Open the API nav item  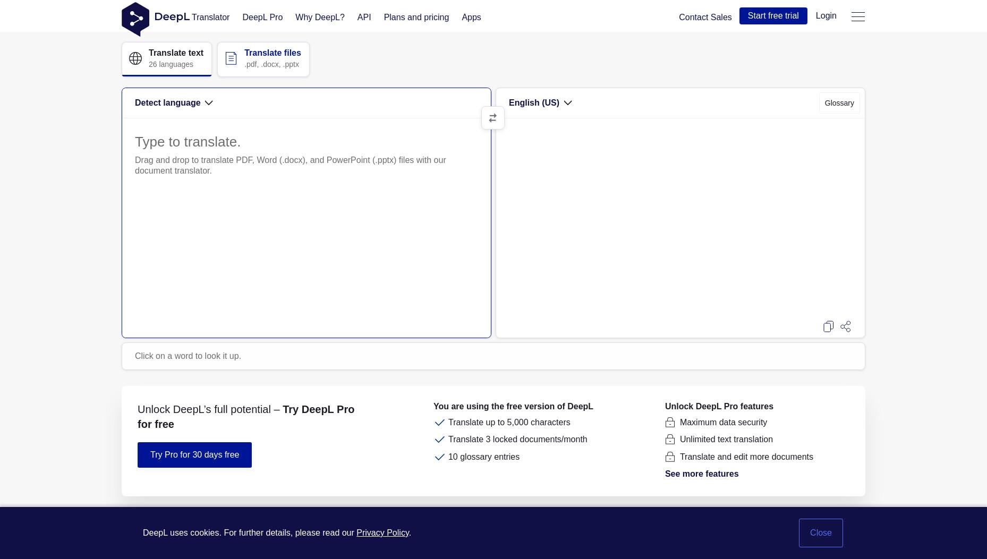(x=364, y=18)
